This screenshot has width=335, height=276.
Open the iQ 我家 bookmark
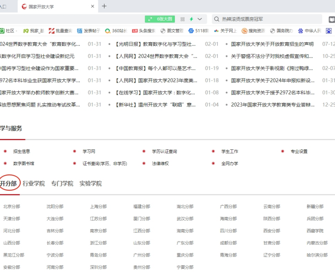click(33, 31)
